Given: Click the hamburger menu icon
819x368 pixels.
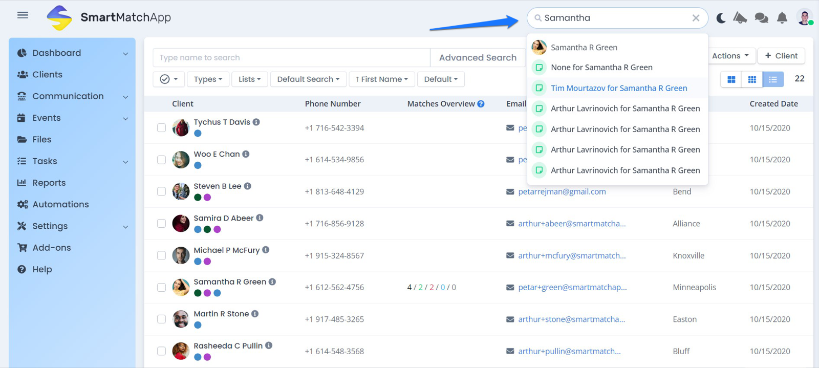Looking at the screenshot, I should (x=23, y=15).
